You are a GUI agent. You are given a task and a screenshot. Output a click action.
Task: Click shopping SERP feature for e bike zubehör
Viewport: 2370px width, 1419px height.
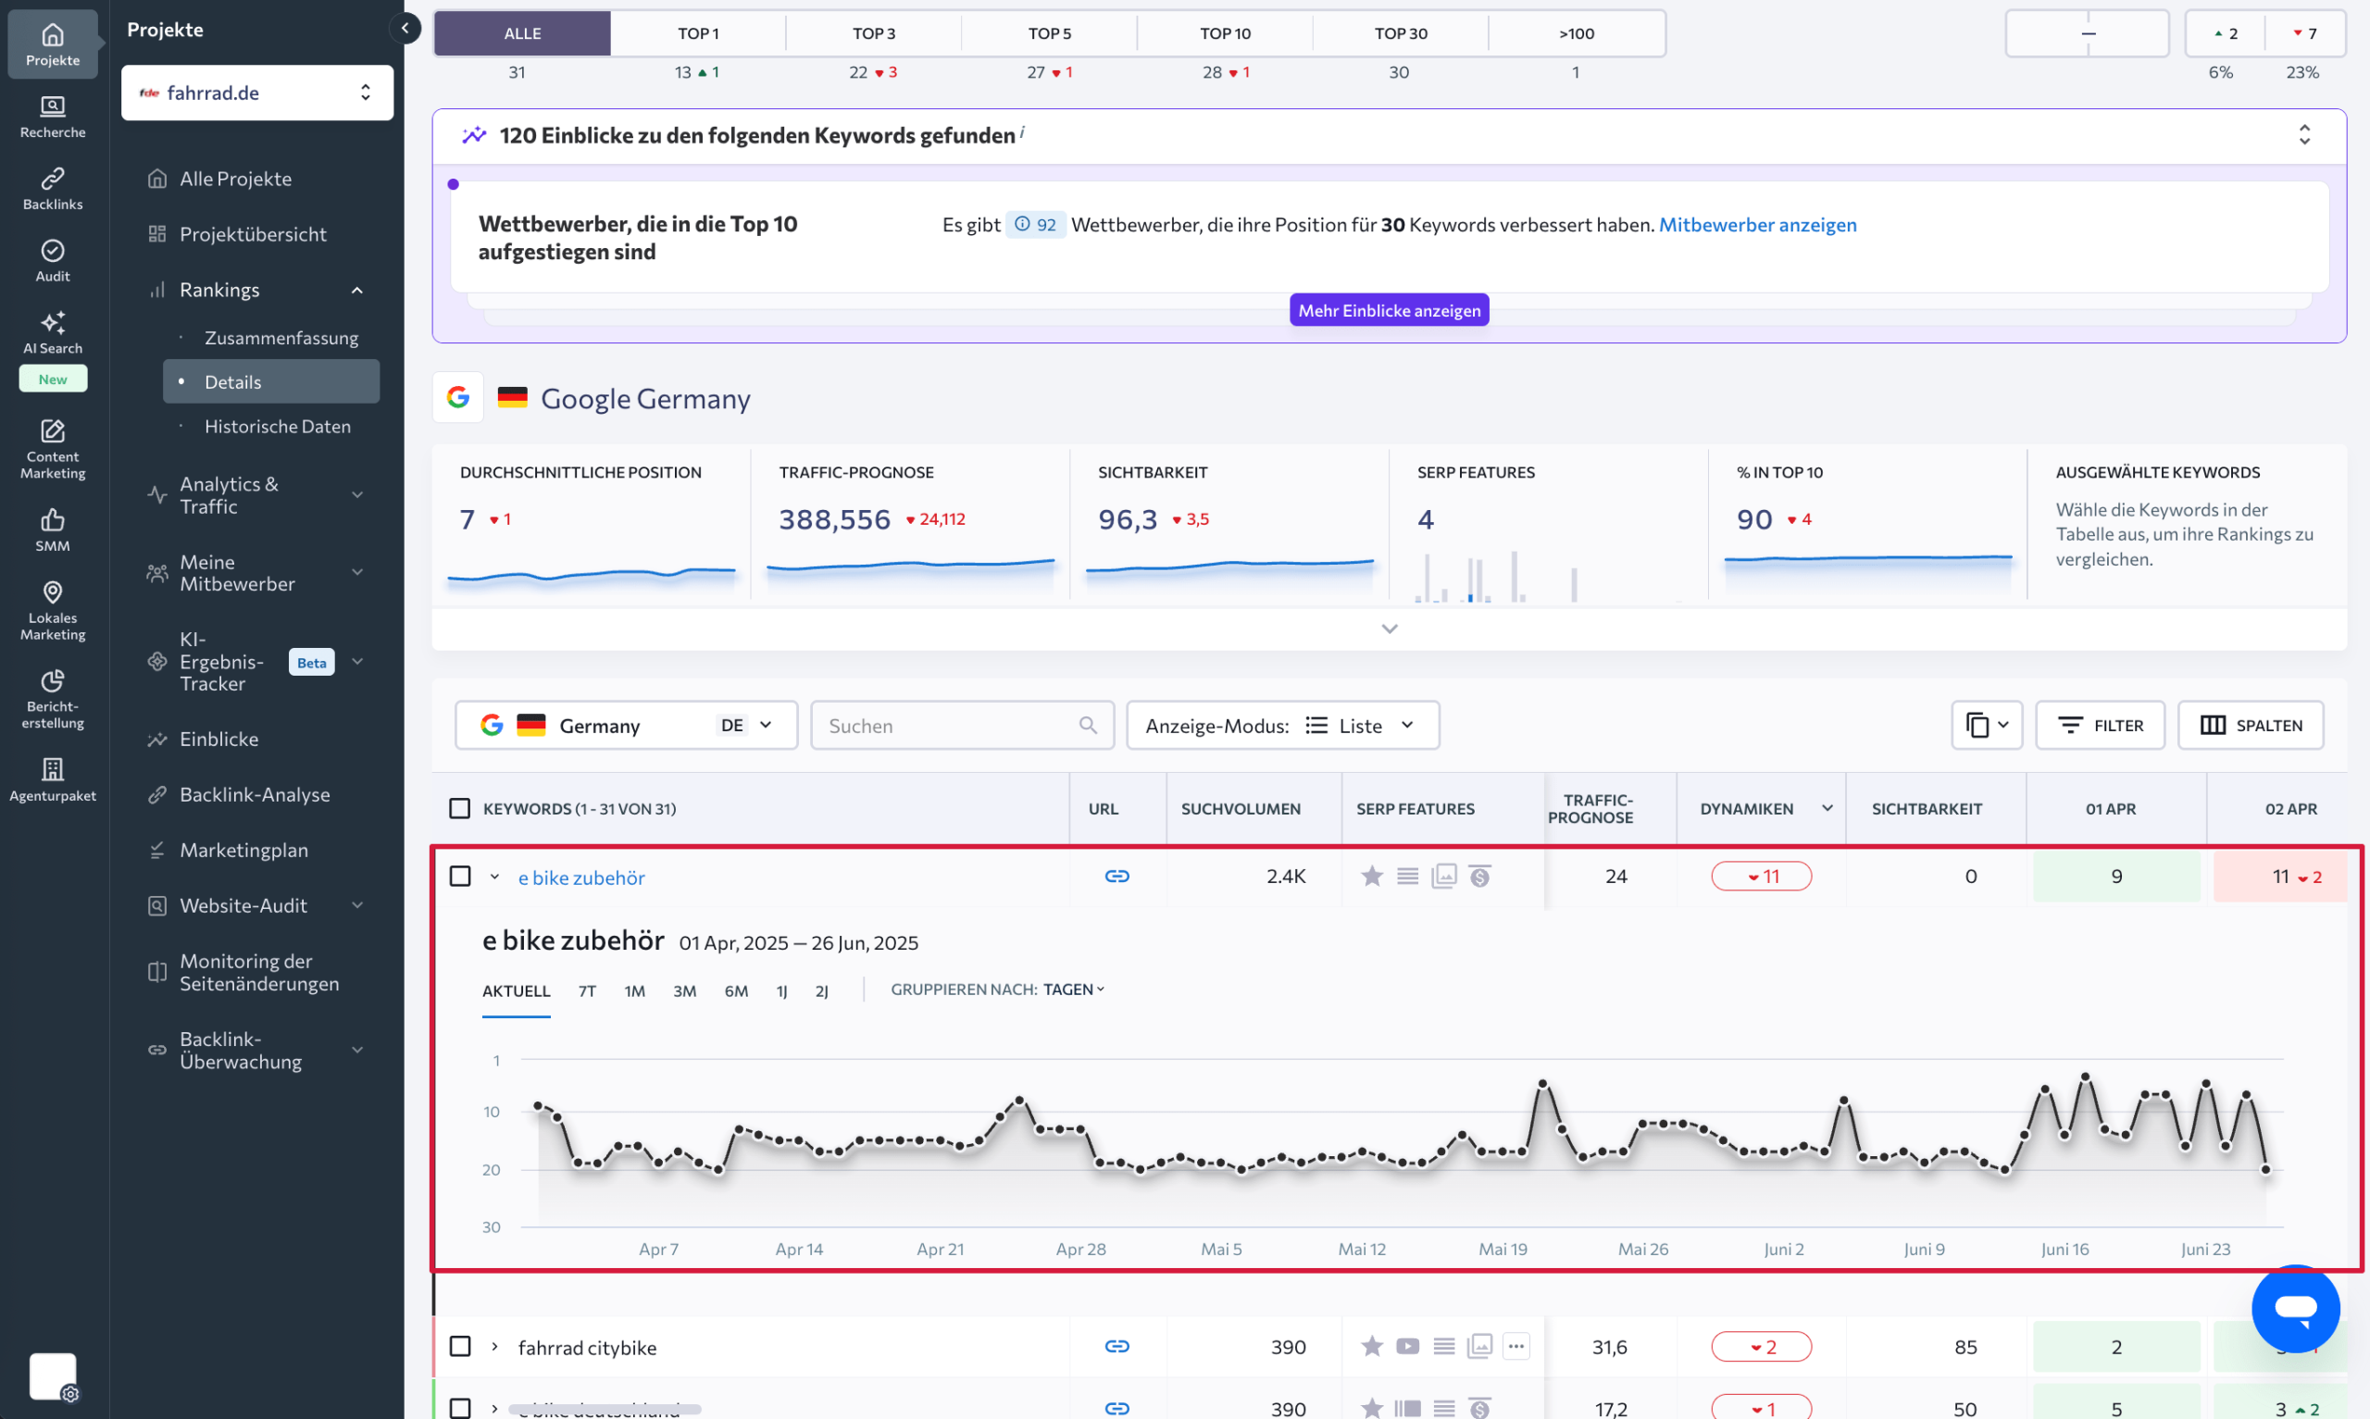click(1480, 876)
